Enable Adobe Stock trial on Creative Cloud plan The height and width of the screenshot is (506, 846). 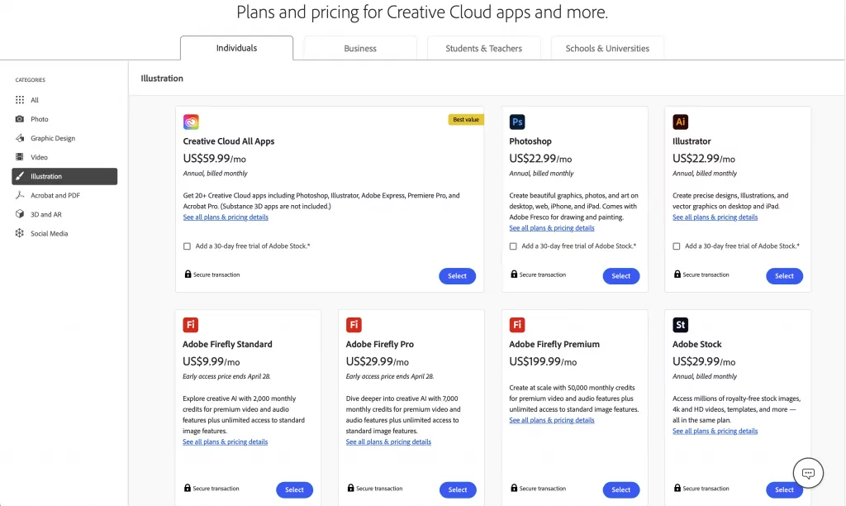click(185, 246)
